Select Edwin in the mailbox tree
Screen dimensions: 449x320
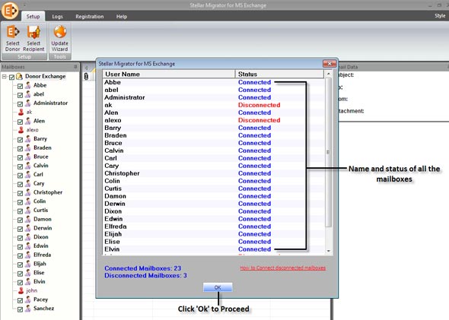click(40, 246)
